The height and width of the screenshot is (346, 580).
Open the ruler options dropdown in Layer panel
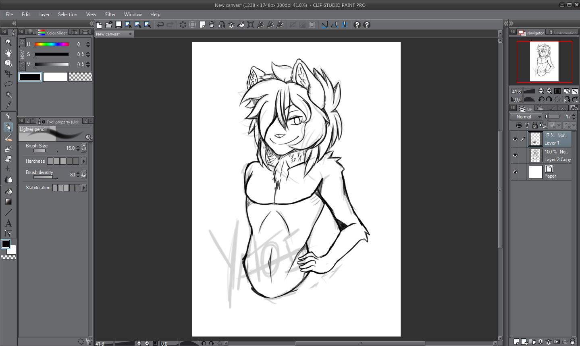click(x=570, y=125)
